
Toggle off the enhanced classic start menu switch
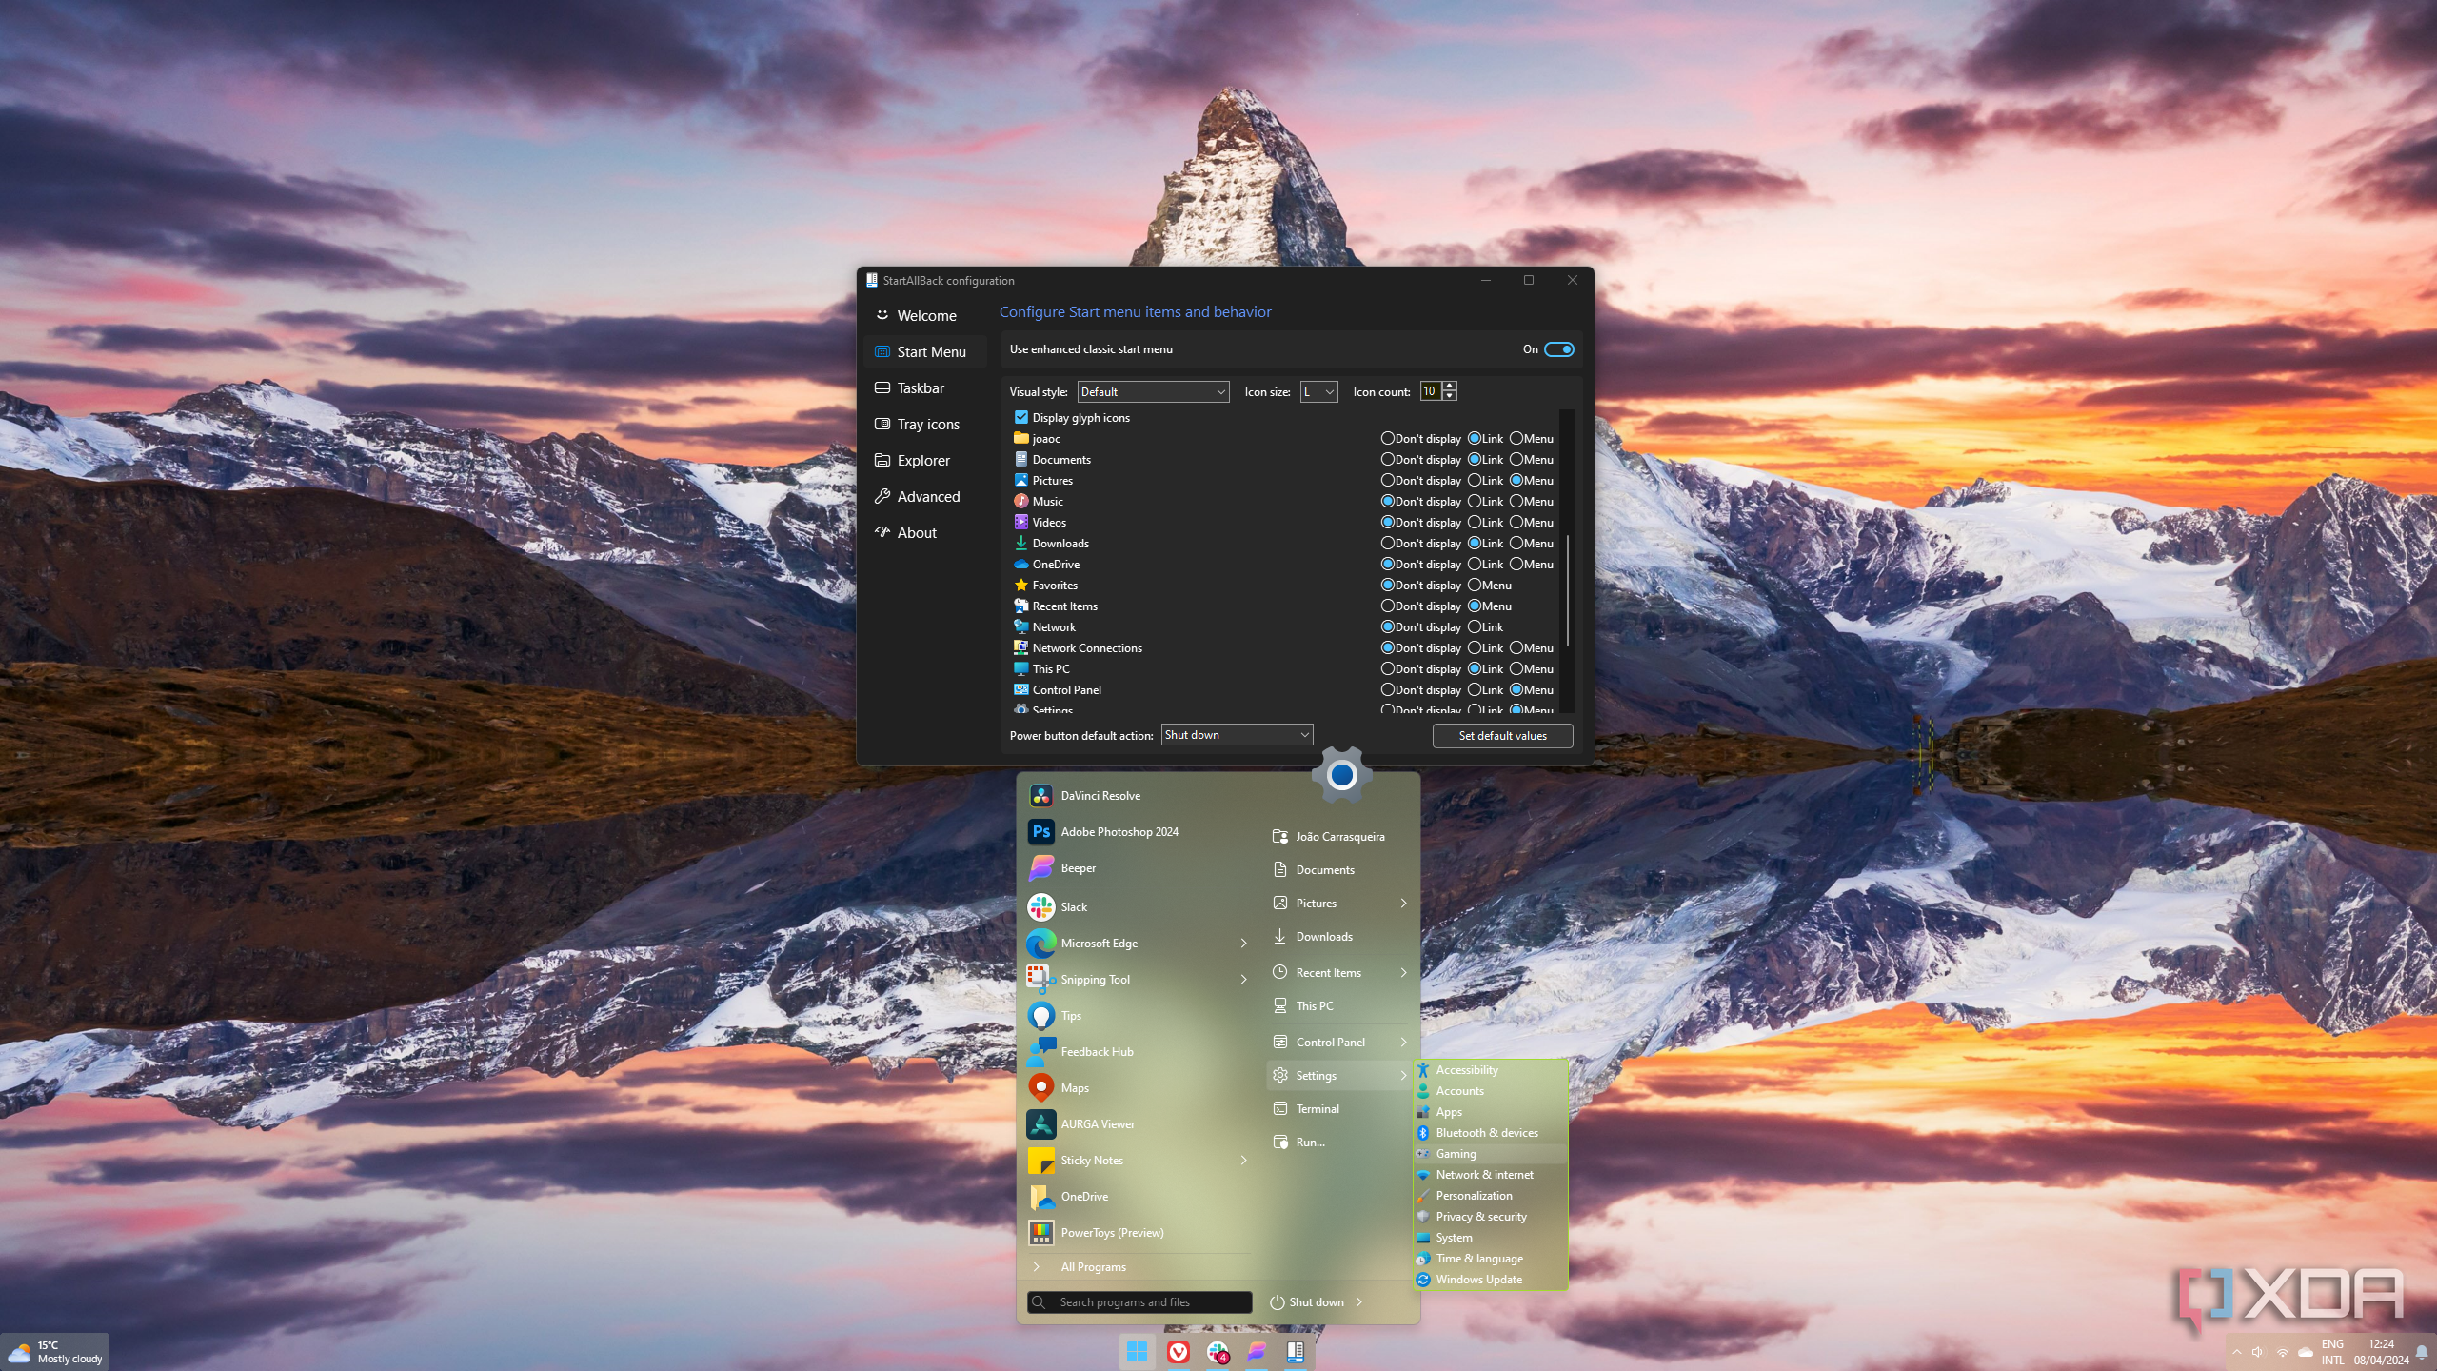[1558, 349]
